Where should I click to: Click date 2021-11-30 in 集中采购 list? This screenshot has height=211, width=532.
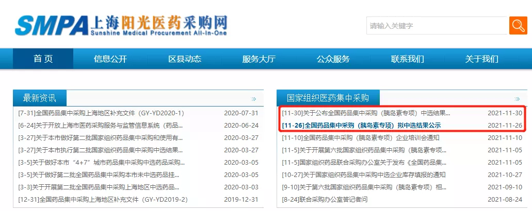pyautogui.click(x=505, y=113)
